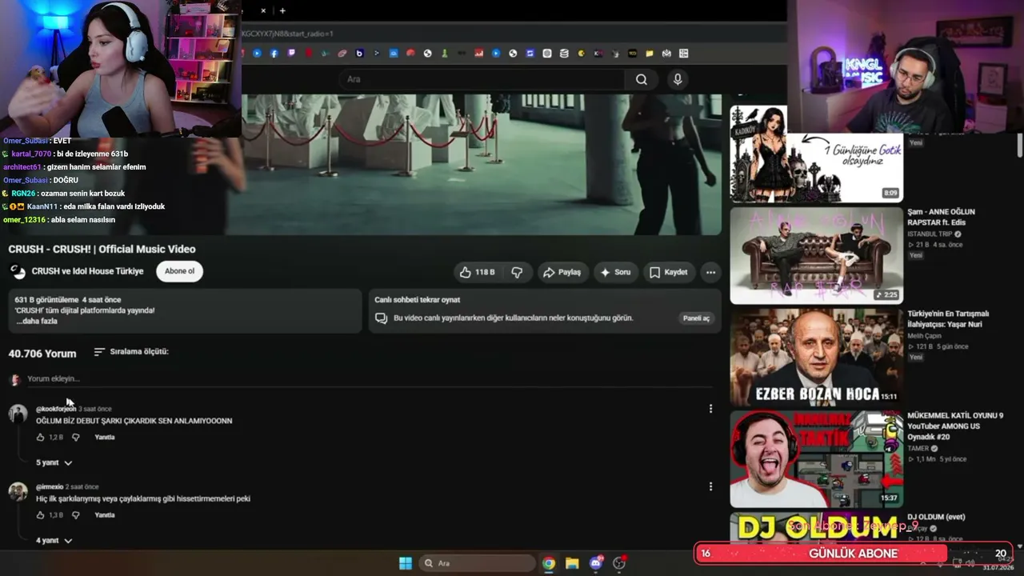Open the @kookforjeon user profile link
1024x576 pixels.
coord(56,409)
